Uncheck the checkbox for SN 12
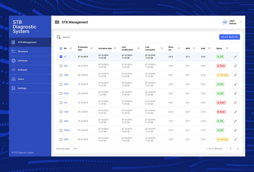Viewport: 254px width, 172px height. [x=61, y=57]
